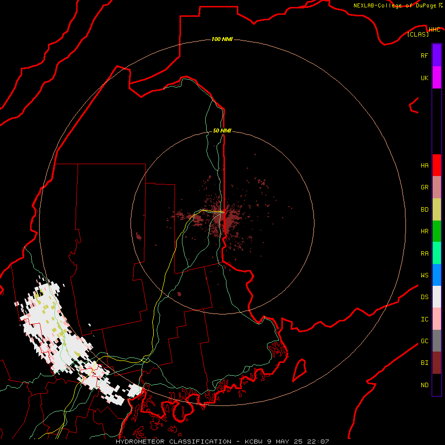Image resolution: width=445 pixels, height=445 pixels.
Task: Click the "BI" legend label
Action: [x=424, y=363]
